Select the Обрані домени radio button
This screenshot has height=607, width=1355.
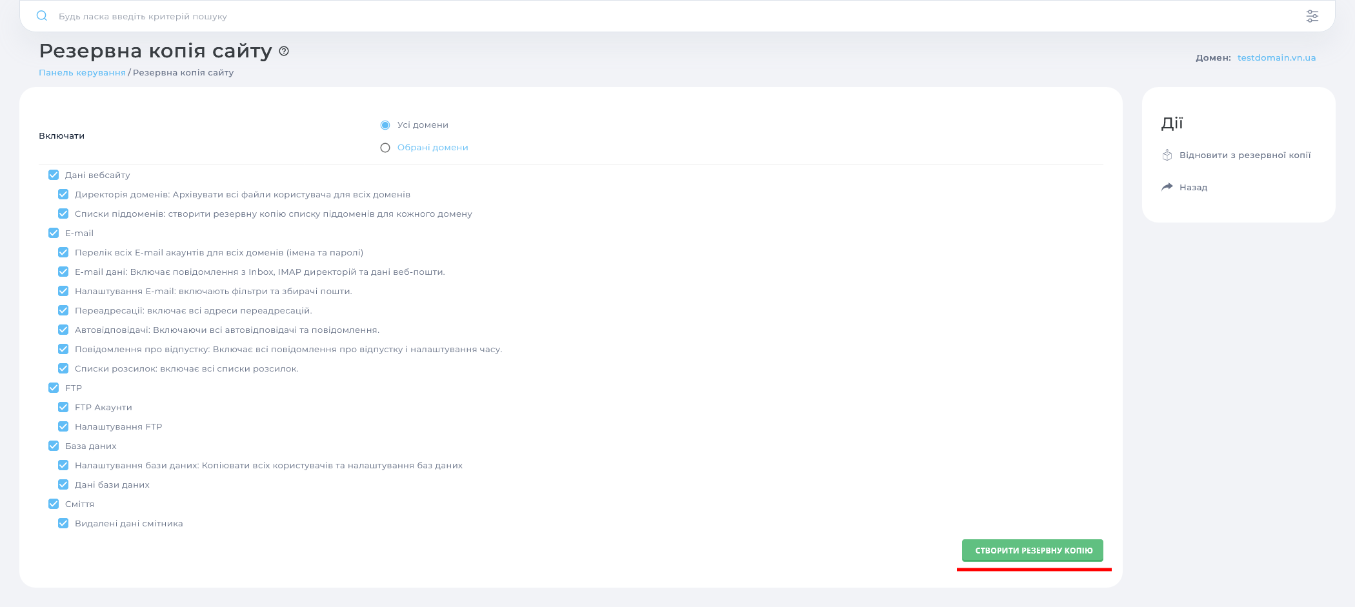click(x=385, y=147)
